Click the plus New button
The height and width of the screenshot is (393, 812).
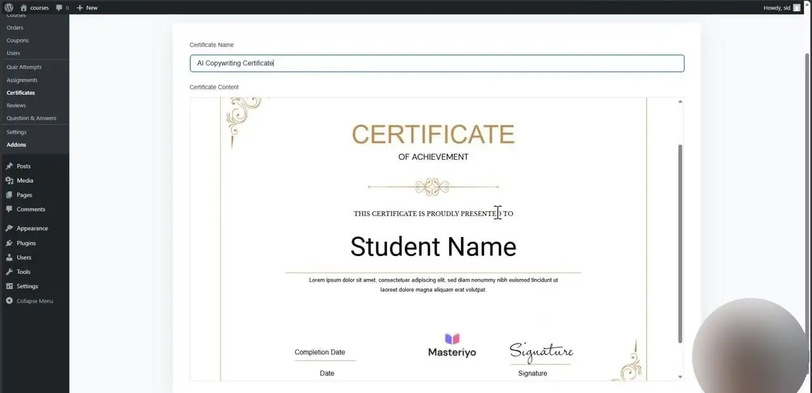pos(87,8)
